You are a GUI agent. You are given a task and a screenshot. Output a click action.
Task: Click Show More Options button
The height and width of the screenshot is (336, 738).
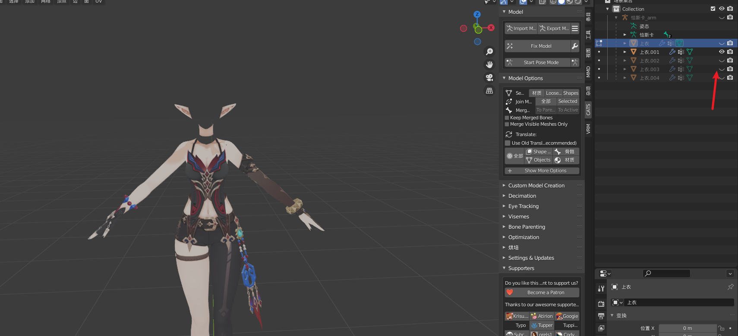pos(542,171)
